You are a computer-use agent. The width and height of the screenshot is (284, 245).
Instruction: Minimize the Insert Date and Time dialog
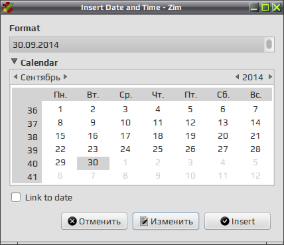coord(254,7)
